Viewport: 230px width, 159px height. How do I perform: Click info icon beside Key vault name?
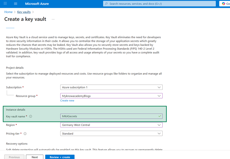31,116
